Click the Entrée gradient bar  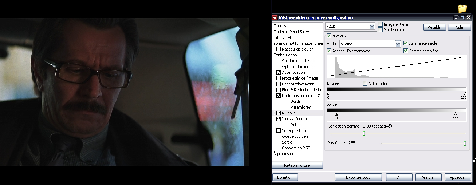click(396, 89)
